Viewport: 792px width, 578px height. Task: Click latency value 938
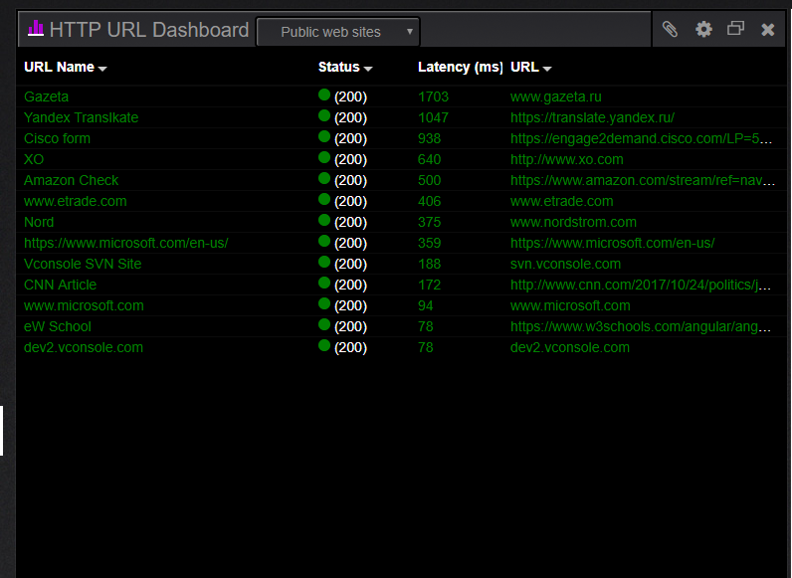click(430, 138)
